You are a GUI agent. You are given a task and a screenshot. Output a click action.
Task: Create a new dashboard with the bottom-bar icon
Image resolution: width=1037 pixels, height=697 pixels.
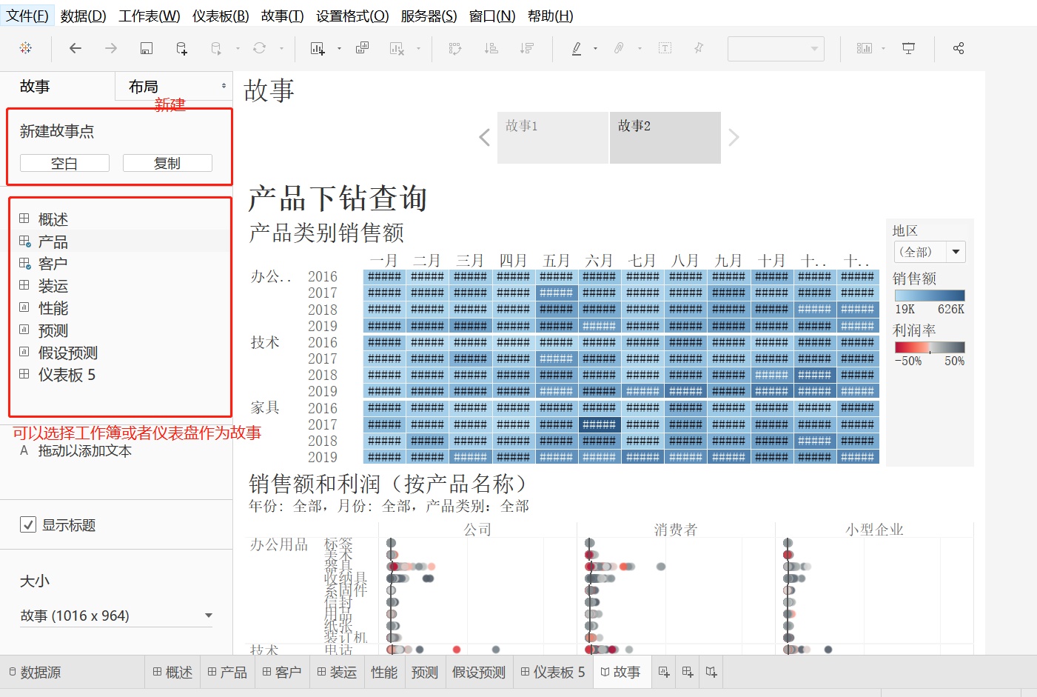tap(687, 672)
